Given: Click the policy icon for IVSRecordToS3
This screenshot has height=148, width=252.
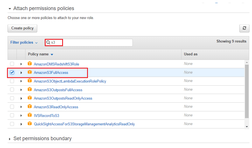Looking at the screenshot, I should (x=30, y=115).
